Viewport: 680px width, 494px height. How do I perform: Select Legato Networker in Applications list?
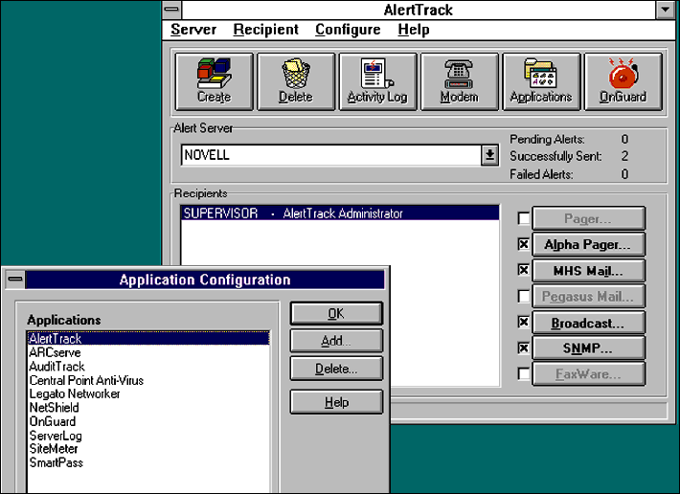click(148, 393)
